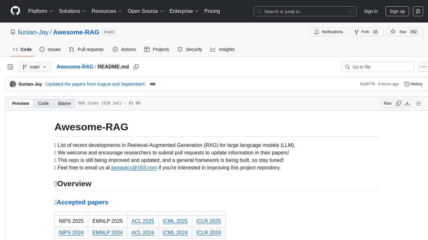Open the GitHub homepage logo
This screenshot has width=428, height=240.
point(15,11)
